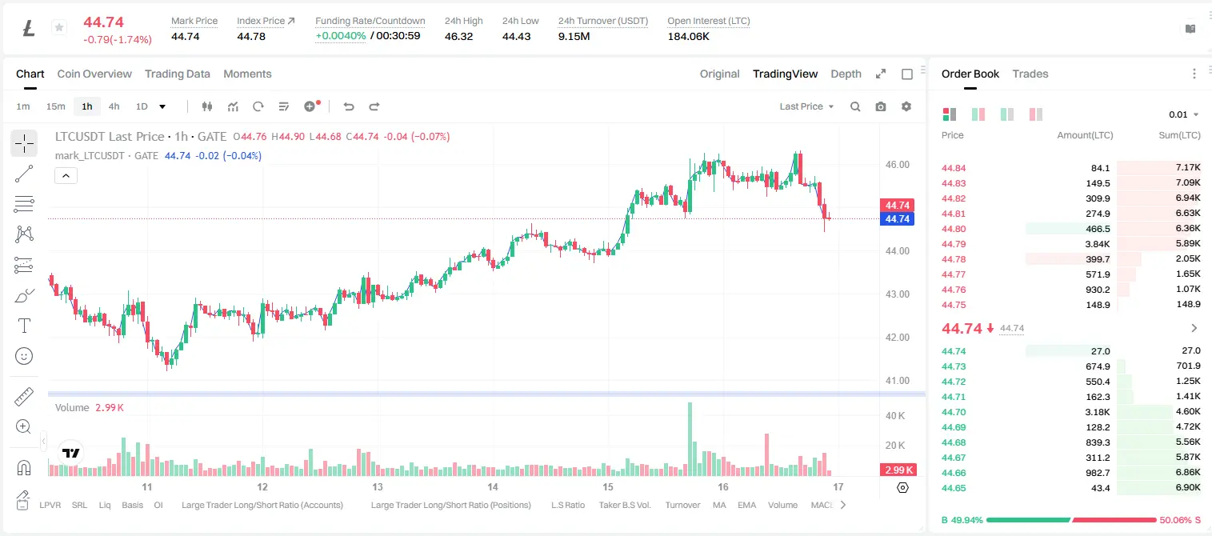
Task: Undo the last chart action
Action: [x=349, y=106]
